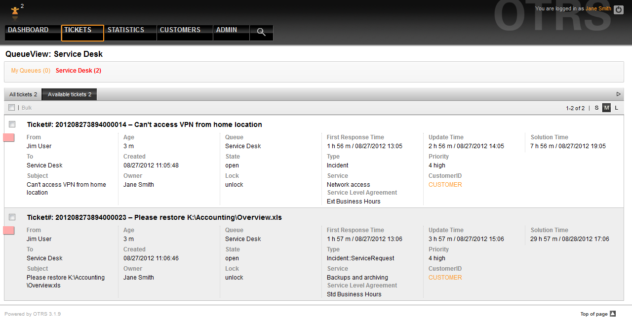Open the My Queues (0) link
Viewport: 632px width, 325px height.
(31, 71)
